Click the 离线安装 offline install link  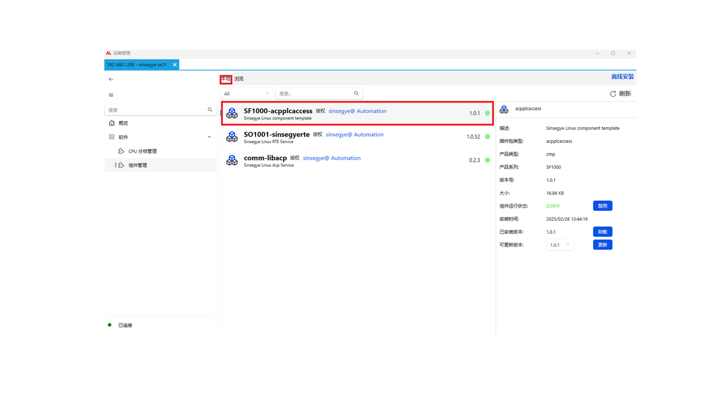622,77
